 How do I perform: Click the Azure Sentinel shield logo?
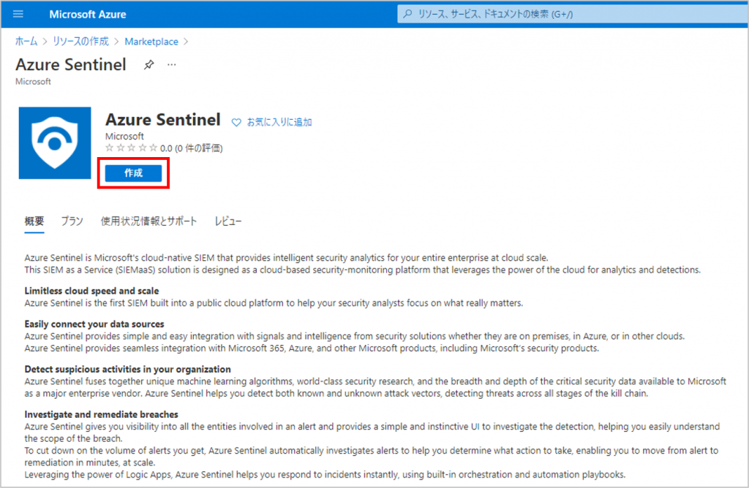55,142
